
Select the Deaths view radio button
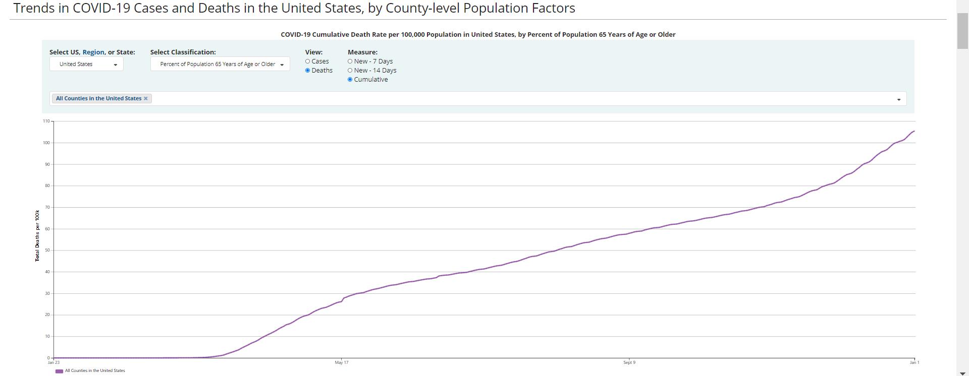(x=307, y=71)
